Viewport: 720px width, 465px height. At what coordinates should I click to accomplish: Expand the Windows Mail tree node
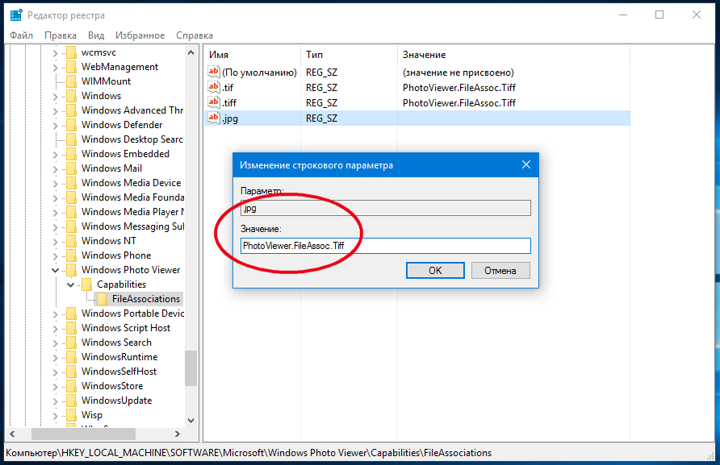(56, 168)
